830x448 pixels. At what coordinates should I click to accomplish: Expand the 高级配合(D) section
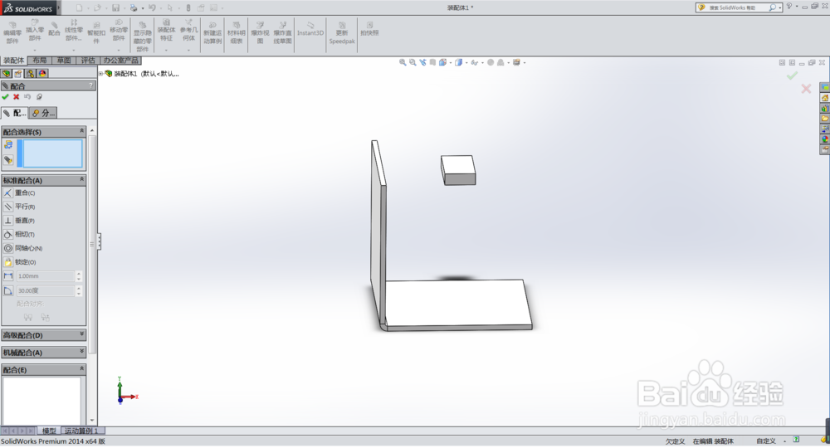click(81, 335)
